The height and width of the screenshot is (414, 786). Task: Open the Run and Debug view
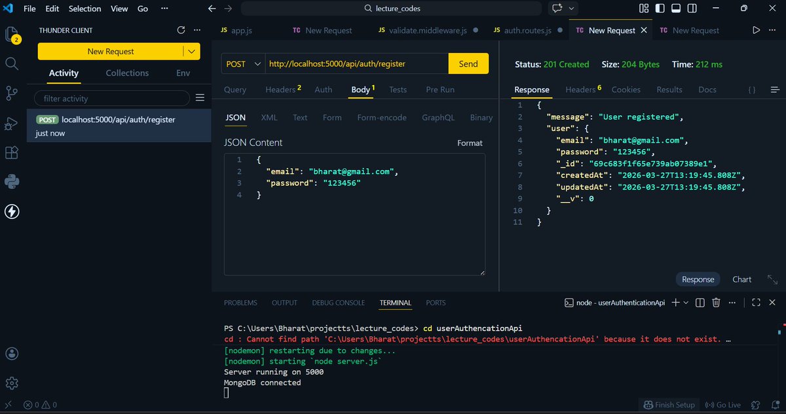[11, 123]
